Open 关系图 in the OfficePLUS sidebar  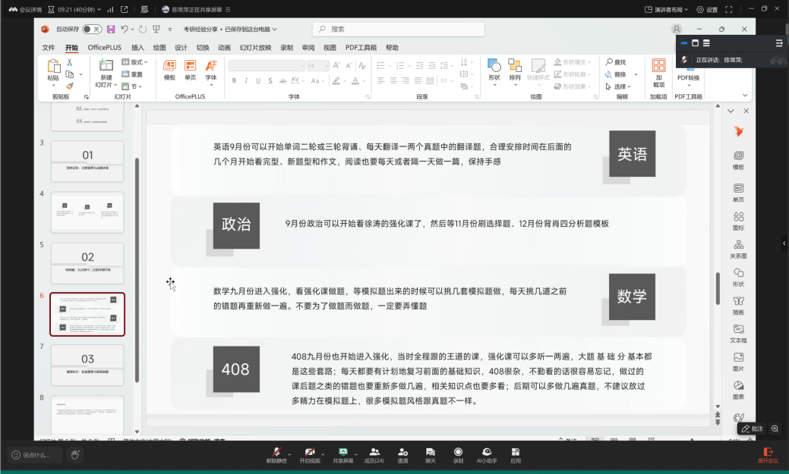(738, 249)
